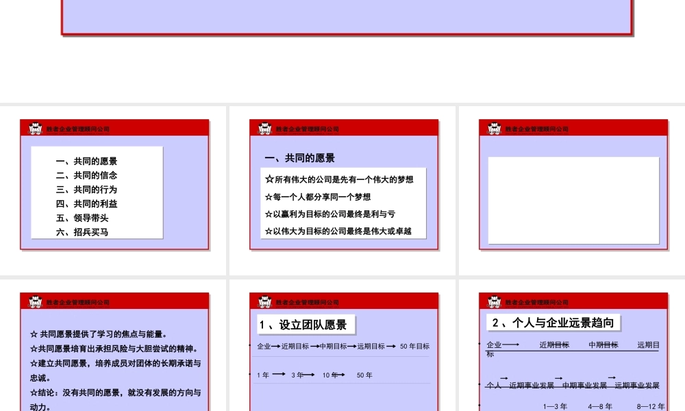Click the text 五、领导带头
This screenshot has height=411, width=685.
[x=82, y=218]
